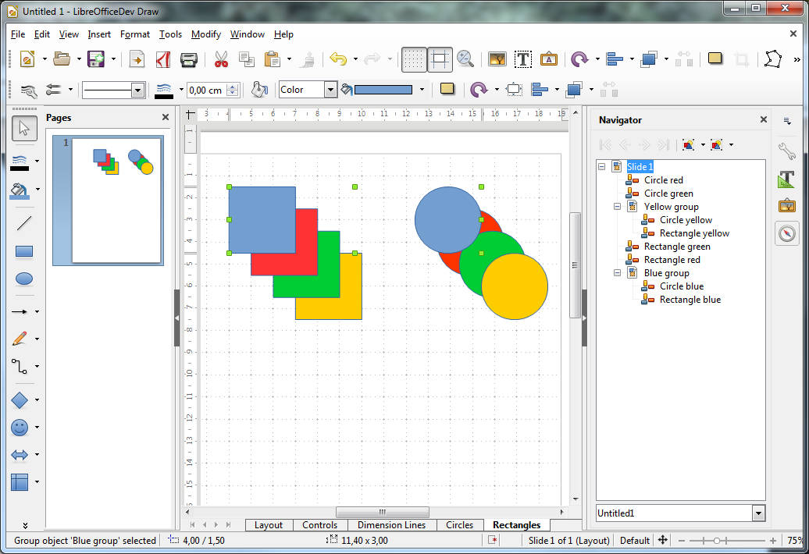809x554 pixels.
Task: Switch to the Circles layer tab
Action: [459, 525]
